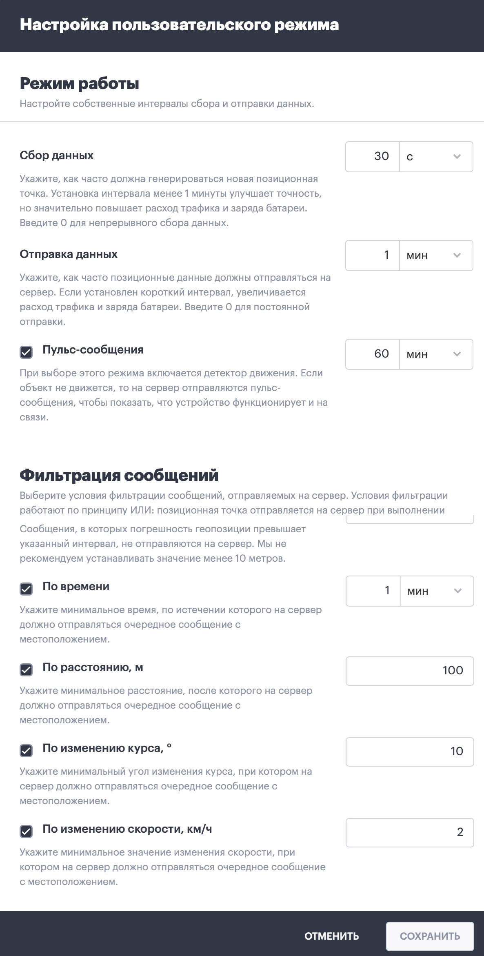The width and height of the screenshot is (484, 956).
Task: Edit the По времени value field
Action: pyautogui.click(x=373, y=591)
